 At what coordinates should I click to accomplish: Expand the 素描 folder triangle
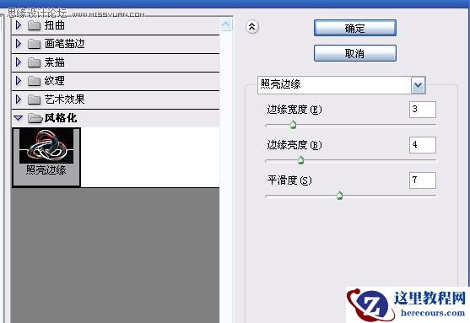pos(19,62)
